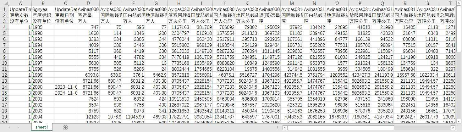
Task: Click cell with value 8002444
Action: [x=179, y=69]
